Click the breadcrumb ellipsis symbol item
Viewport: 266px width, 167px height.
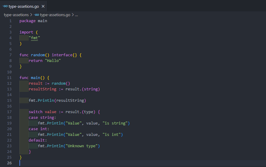[77, 15]
